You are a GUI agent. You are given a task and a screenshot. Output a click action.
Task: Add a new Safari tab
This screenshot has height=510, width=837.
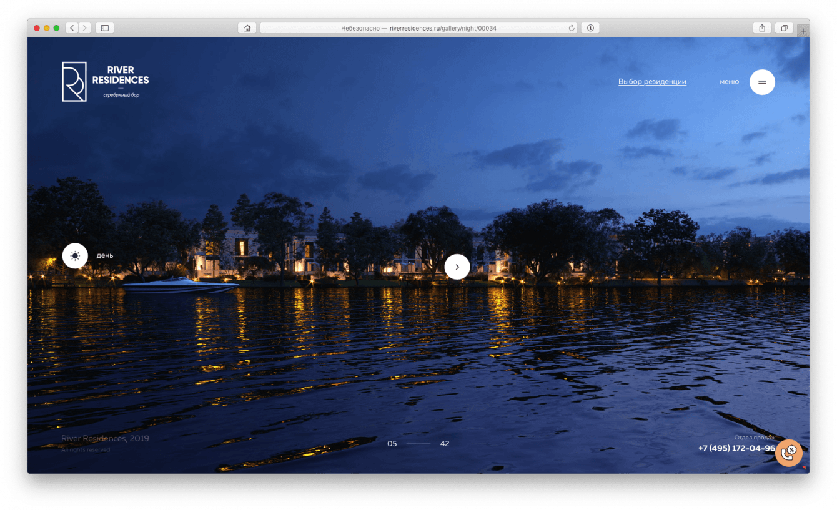[803, 31]
